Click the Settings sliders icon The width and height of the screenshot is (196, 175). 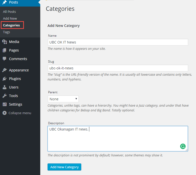tap(5, 104)
